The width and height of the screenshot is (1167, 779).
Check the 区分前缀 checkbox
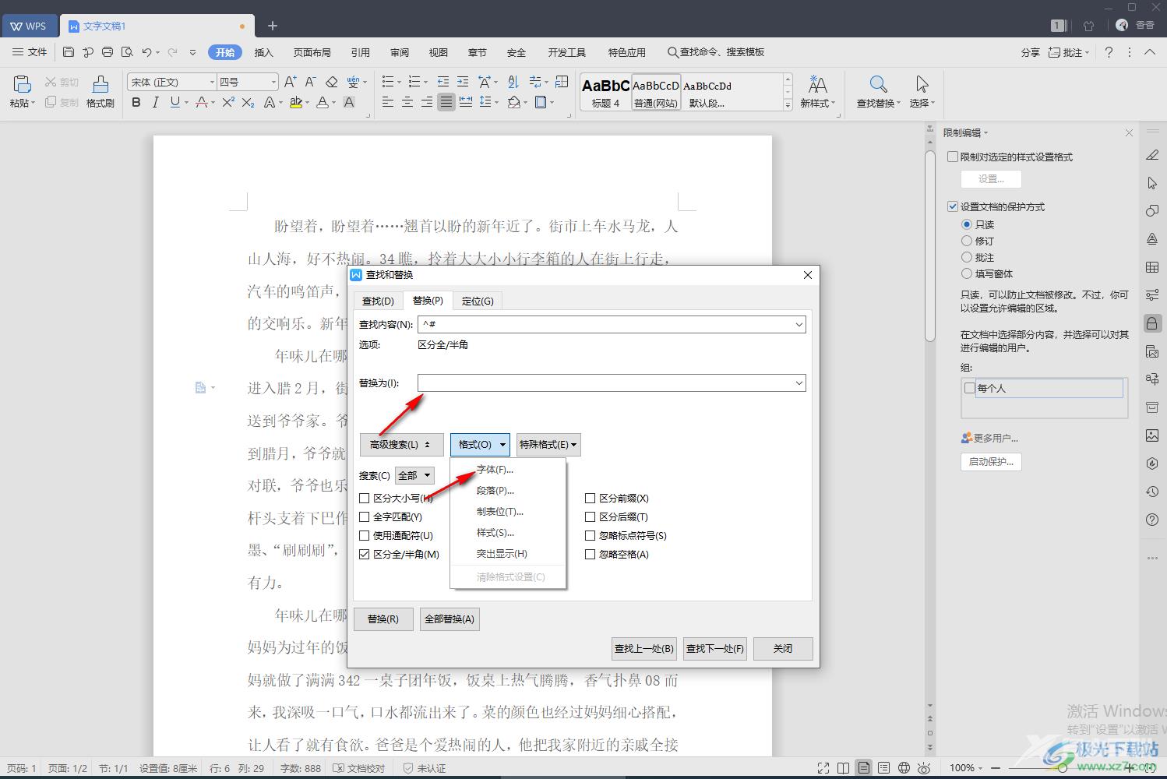point(590,499)
